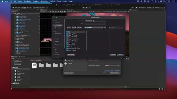Open the view mode selector in save dialog

(74, 28)
